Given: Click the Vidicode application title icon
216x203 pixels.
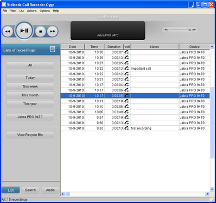Looking at the screenshot, I should click(x=4, y=4).
